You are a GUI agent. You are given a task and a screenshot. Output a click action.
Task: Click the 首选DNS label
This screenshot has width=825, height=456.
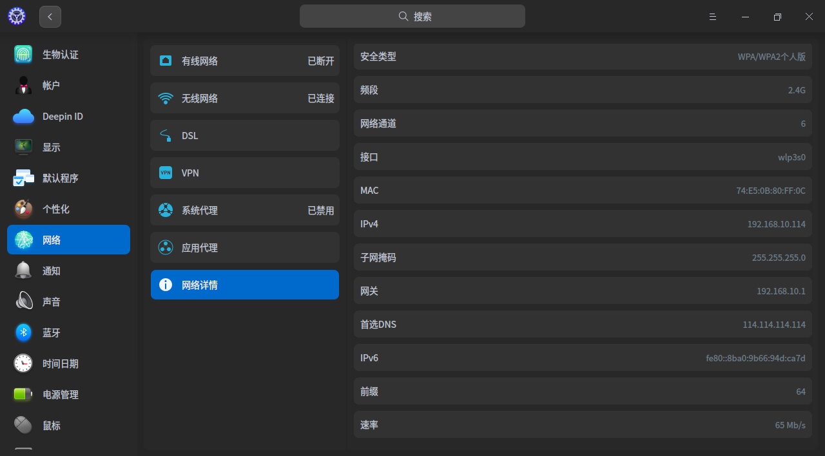click(x=378, y=325)
